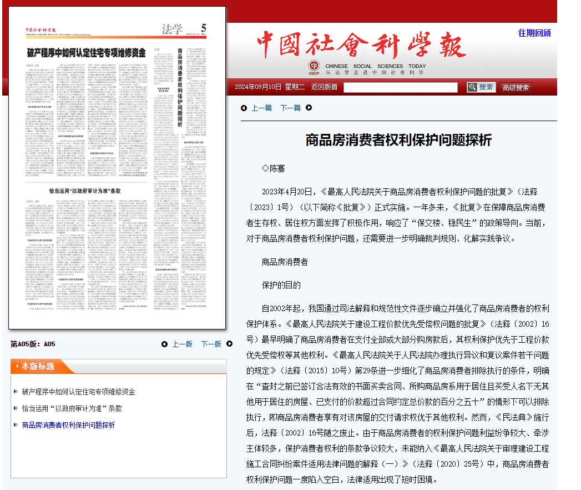The image size is (581, 490).
Task: Click the right arrow icon beside 下一版
Action: pyautogui.click(x=229, y=344)
